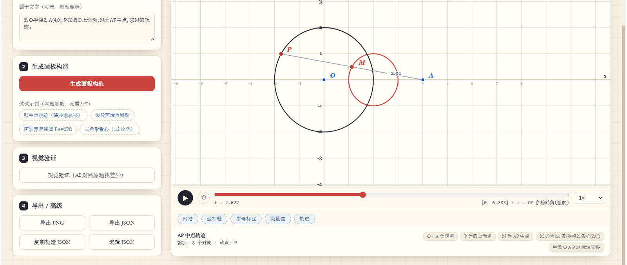This screenshot has width=627, height=265.
Task: Load the 线段两端点滑动 example
Action: coord(112,115)
